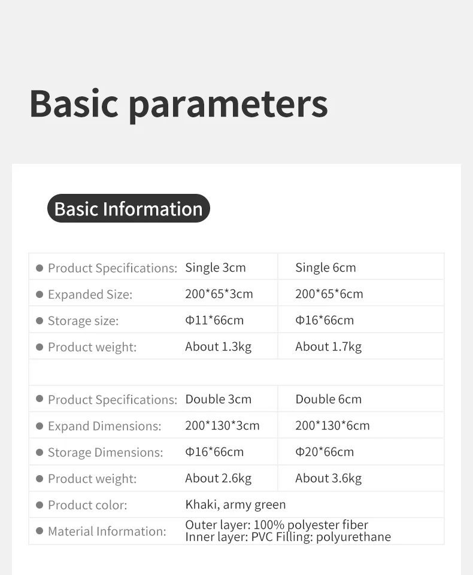The width and height of the screenshot is (473, 575).
Task: Select the Double 6cm specification
Action: (x=329, y=399)
